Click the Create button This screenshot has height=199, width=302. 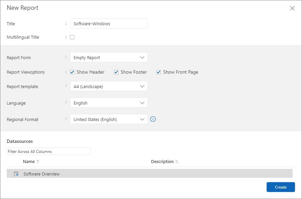click(280, 187)
